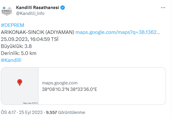The height and width of the screenshot is (118, 175).
Task: Click the ÖS 4:17 · 25 Eyl 2023 timestamp
Action: point(22,112)
